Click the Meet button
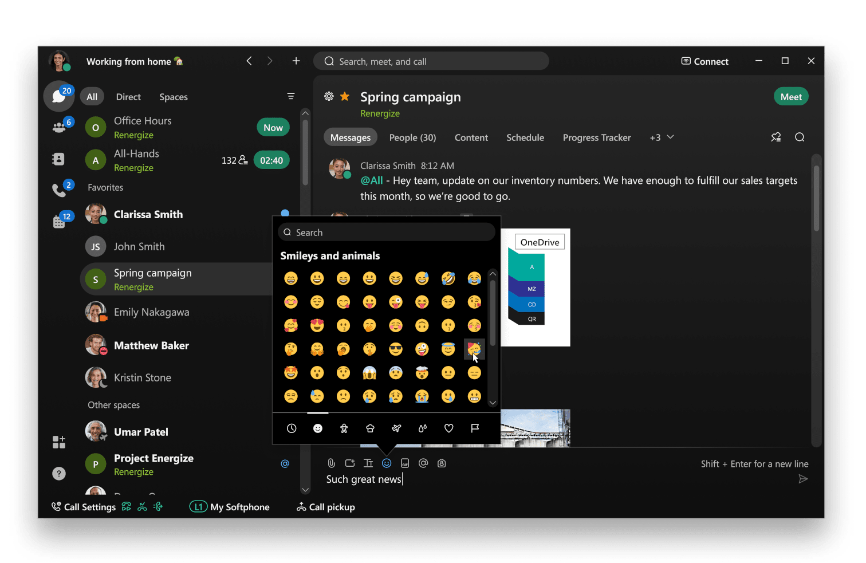 point(791,97)
